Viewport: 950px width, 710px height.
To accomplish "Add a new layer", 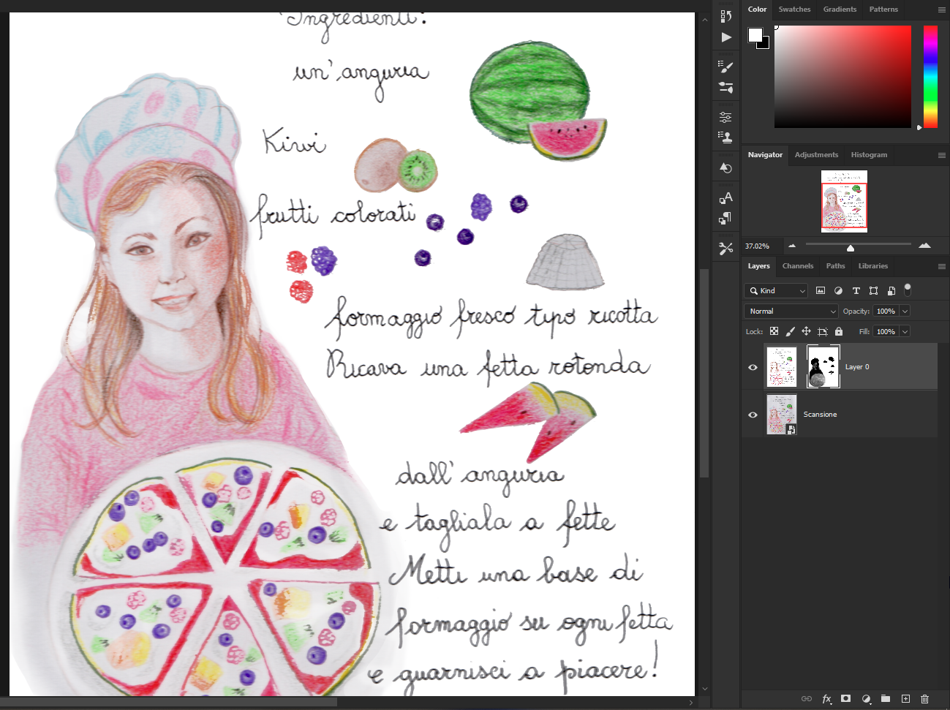I will (x=905, y=699).
